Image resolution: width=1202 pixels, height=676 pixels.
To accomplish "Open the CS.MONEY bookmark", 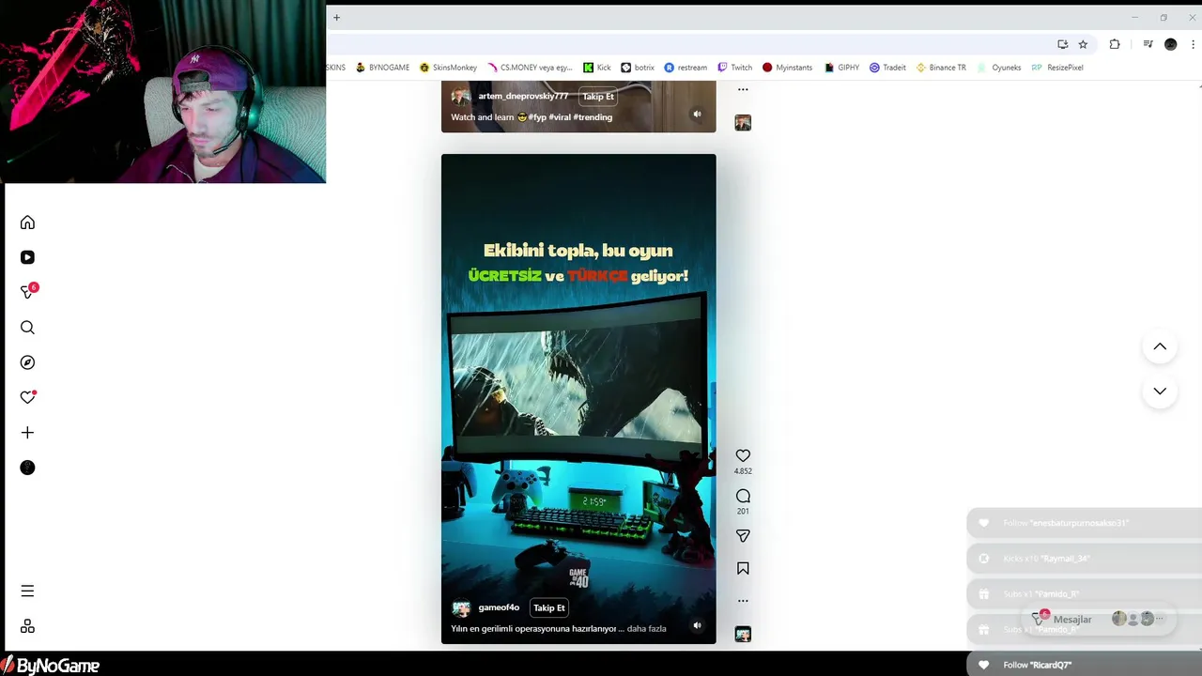I will click(x=529, y=68).
